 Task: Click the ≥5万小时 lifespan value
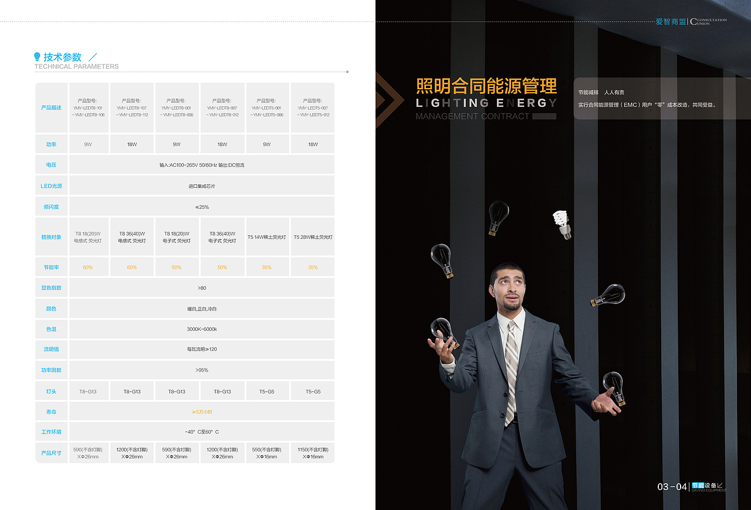[202, 412]
